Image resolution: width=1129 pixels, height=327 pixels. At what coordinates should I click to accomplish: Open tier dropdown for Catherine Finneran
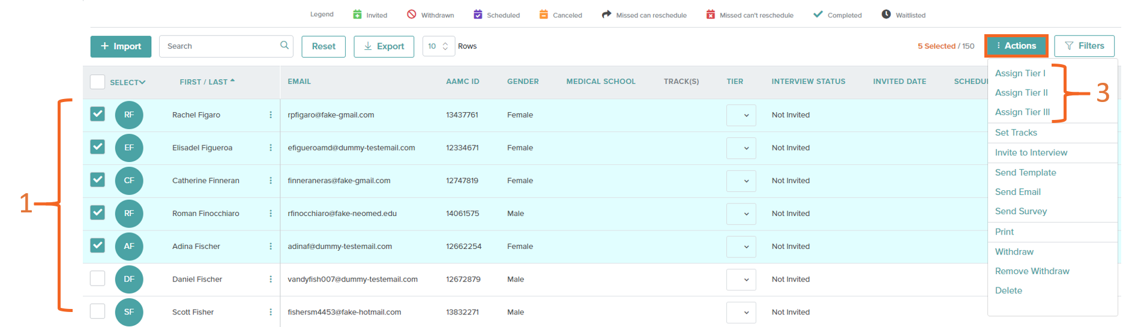741,181
